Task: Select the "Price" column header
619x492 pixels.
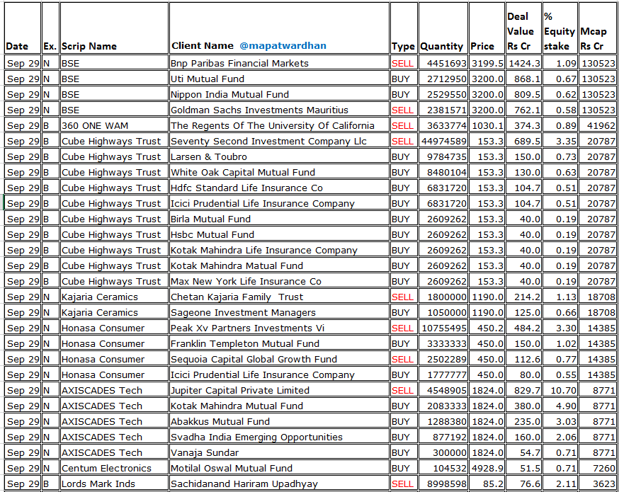Action: 487,28
